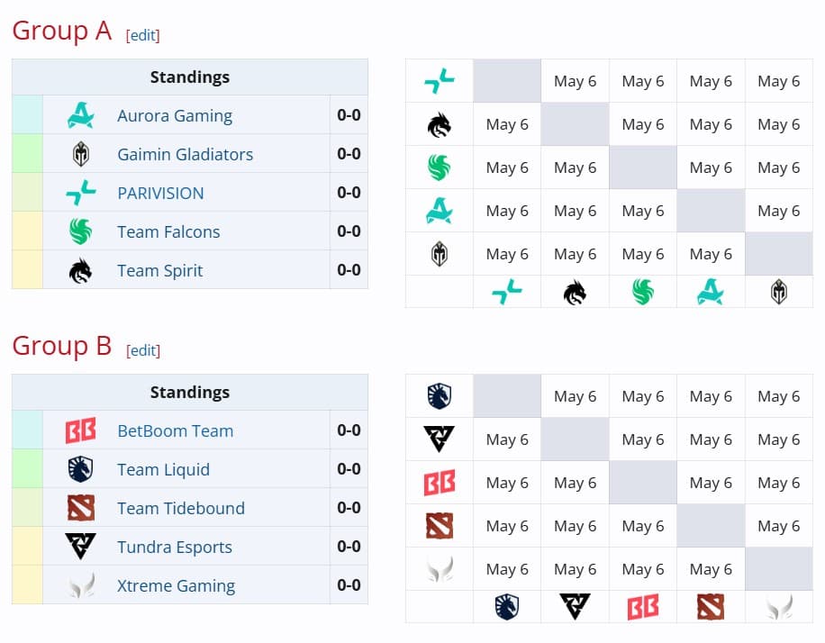
Task: Select the Team Liquid horse logo
Action: point(80,469)
